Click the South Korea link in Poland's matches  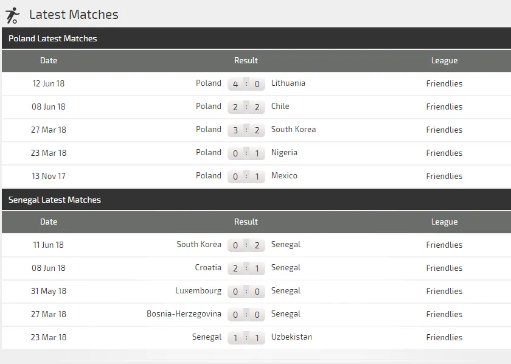pos(293,130)
